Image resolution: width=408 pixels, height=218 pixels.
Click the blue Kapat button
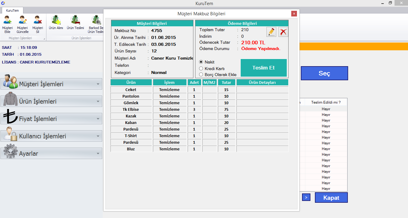pyautogui.click(x=331, y=198)
